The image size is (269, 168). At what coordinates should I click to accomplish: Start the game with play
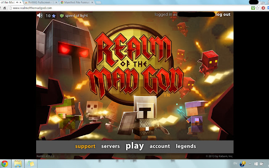(134, 146)
